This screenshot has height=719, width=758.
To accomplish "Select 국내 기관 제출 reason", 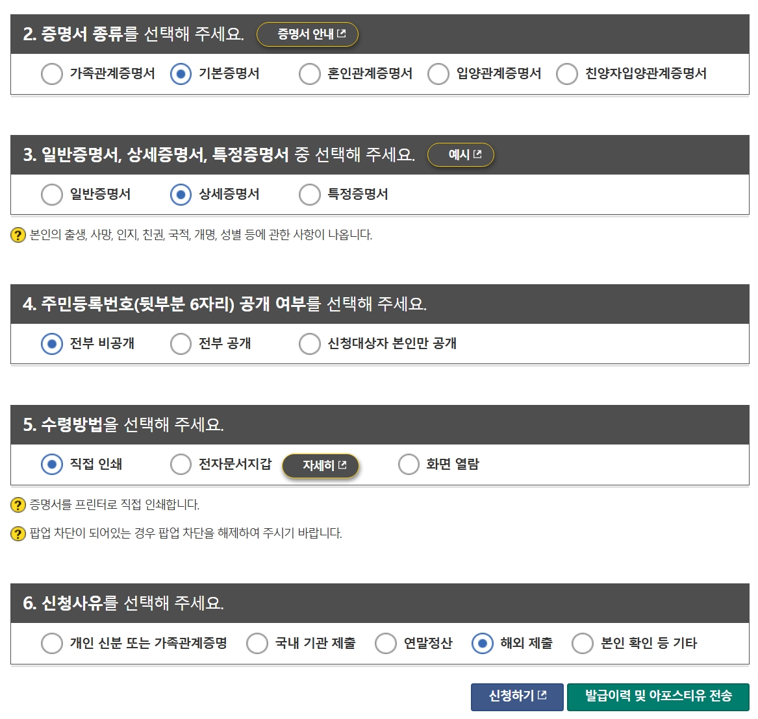I will [x=257, y=644].
